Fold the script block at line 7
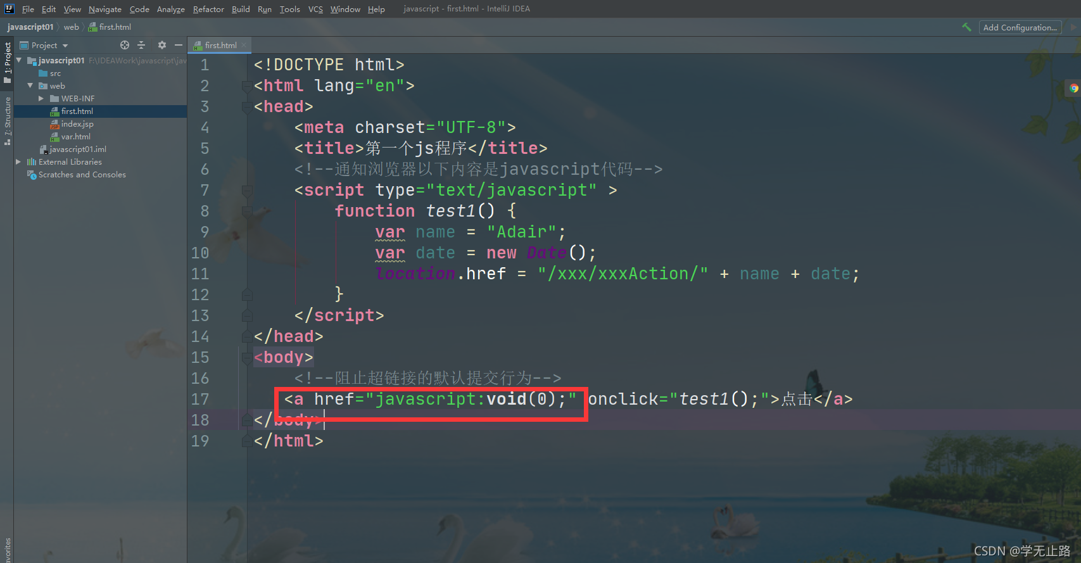Screen dimensions: 1081x563 247,190
